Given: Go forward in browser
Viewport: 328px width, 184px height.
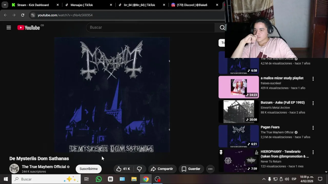Looking at the screenshot, I should [x=14, y=15].
